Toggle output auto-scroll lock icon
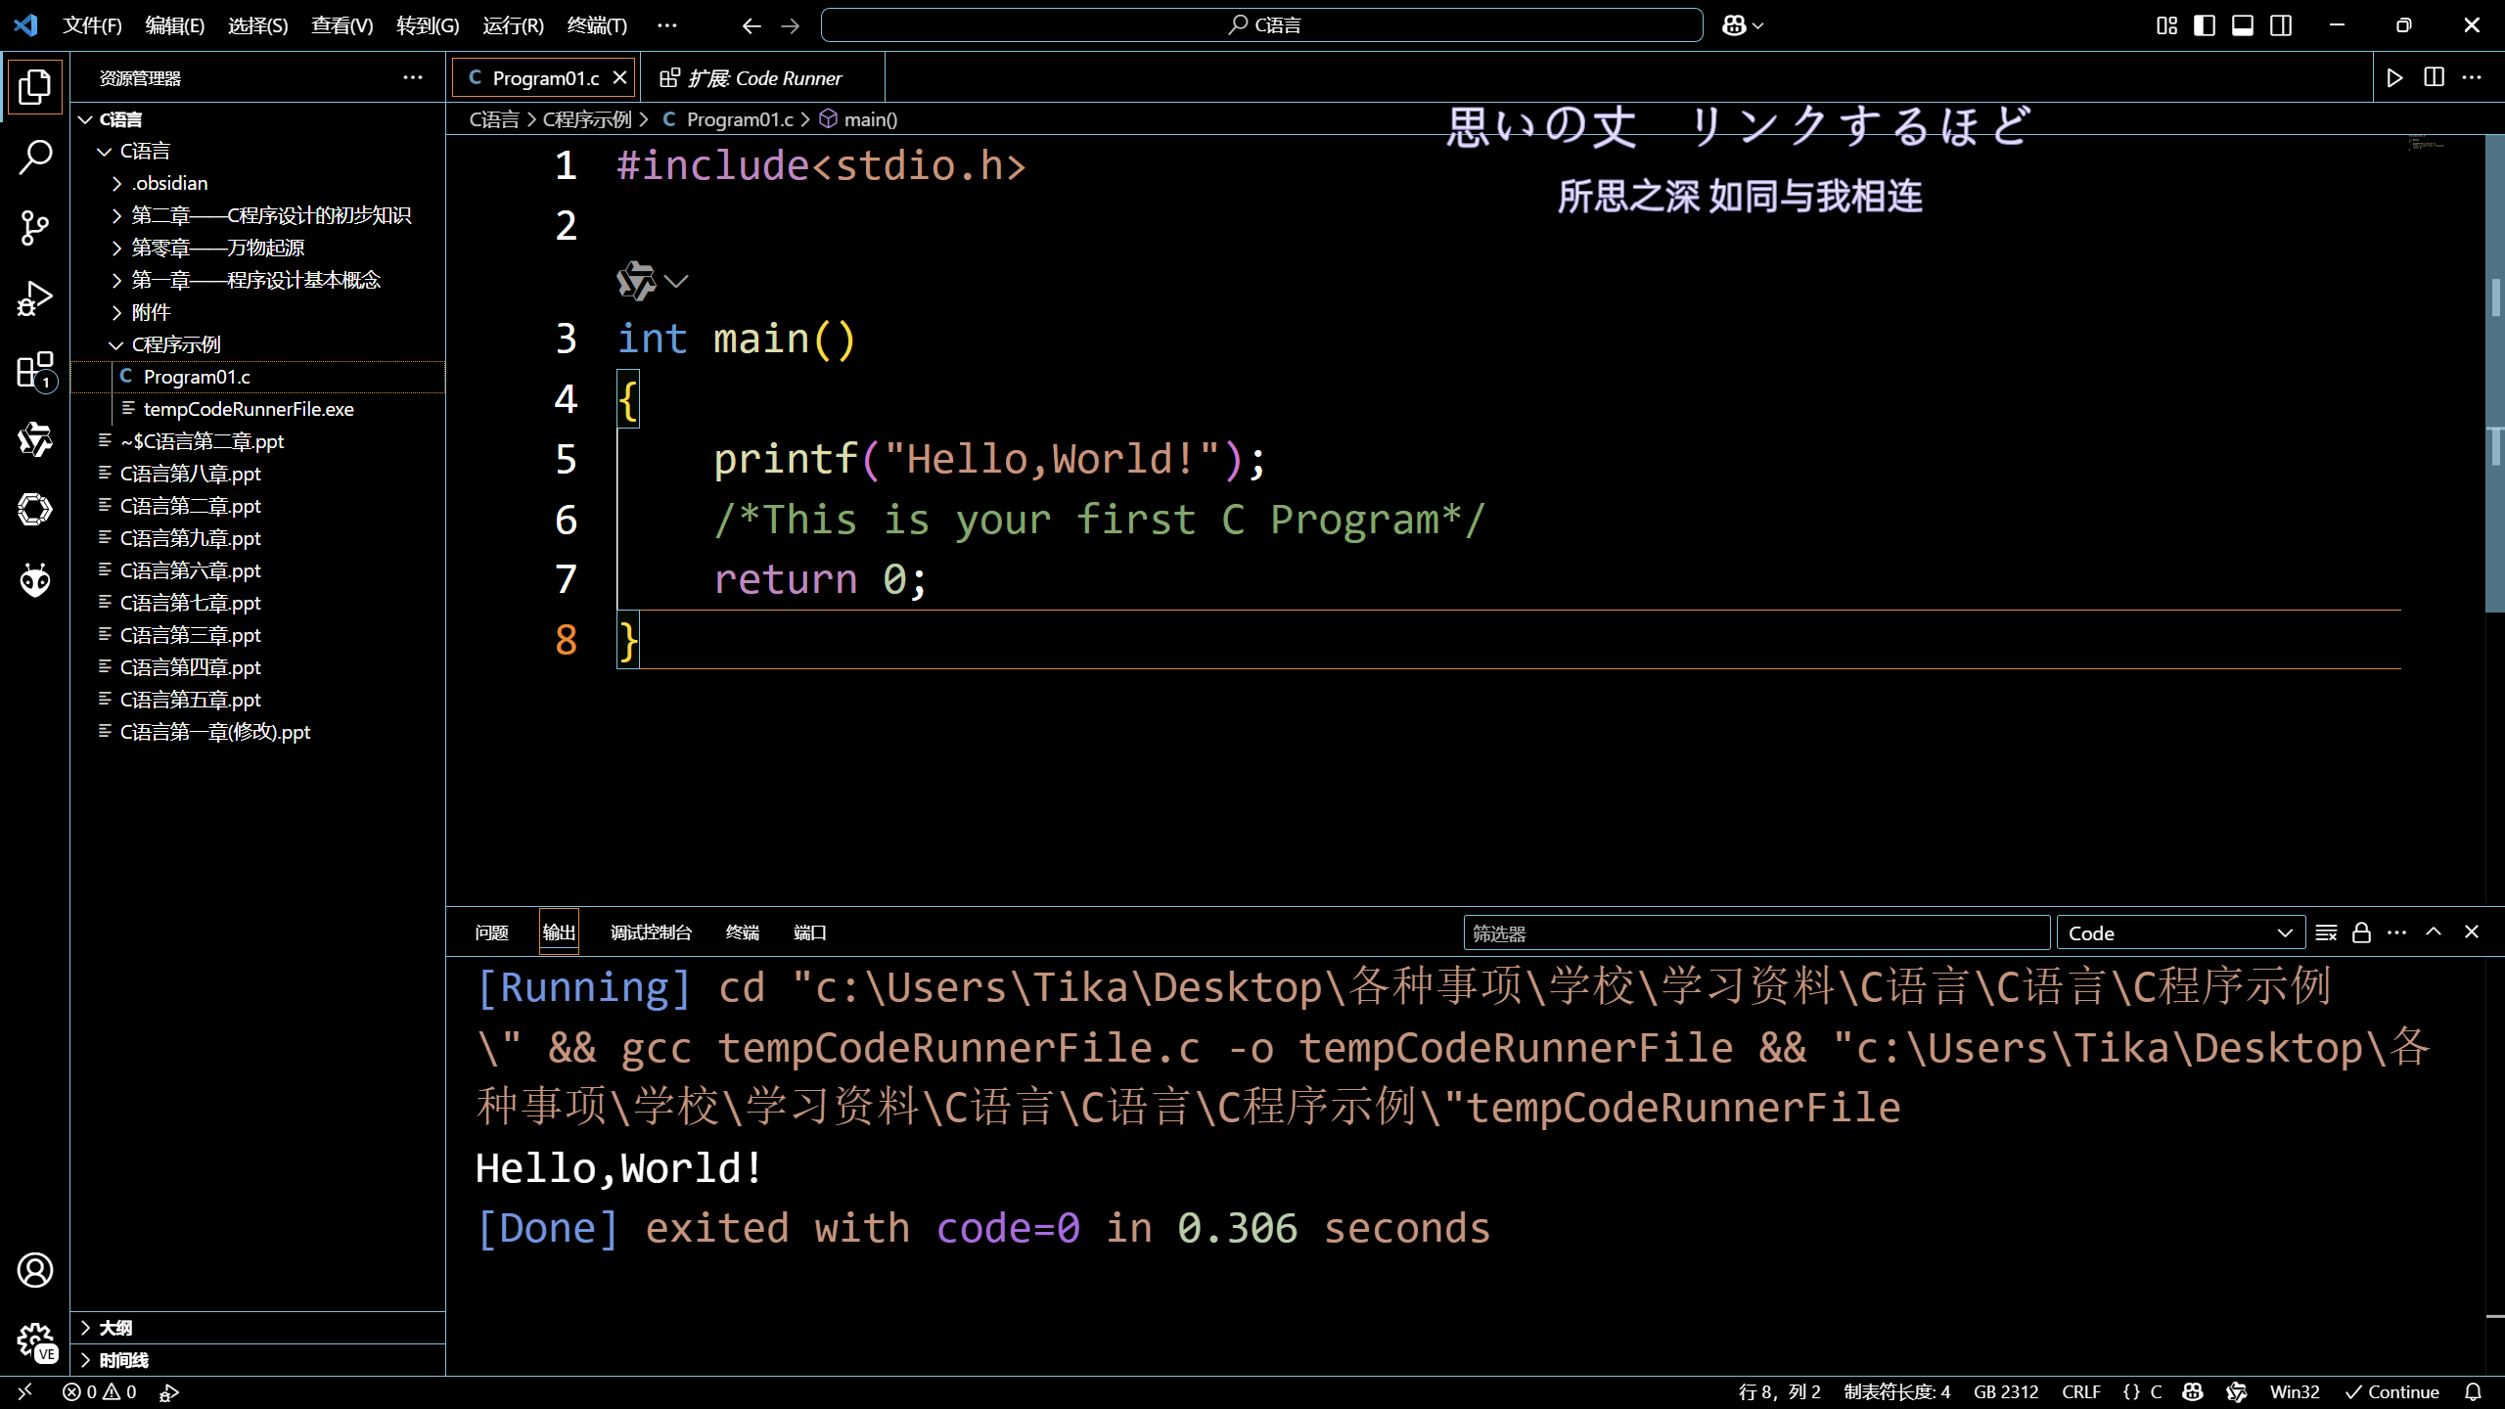This screenshot has height=1409, width=2505. 2361,932
